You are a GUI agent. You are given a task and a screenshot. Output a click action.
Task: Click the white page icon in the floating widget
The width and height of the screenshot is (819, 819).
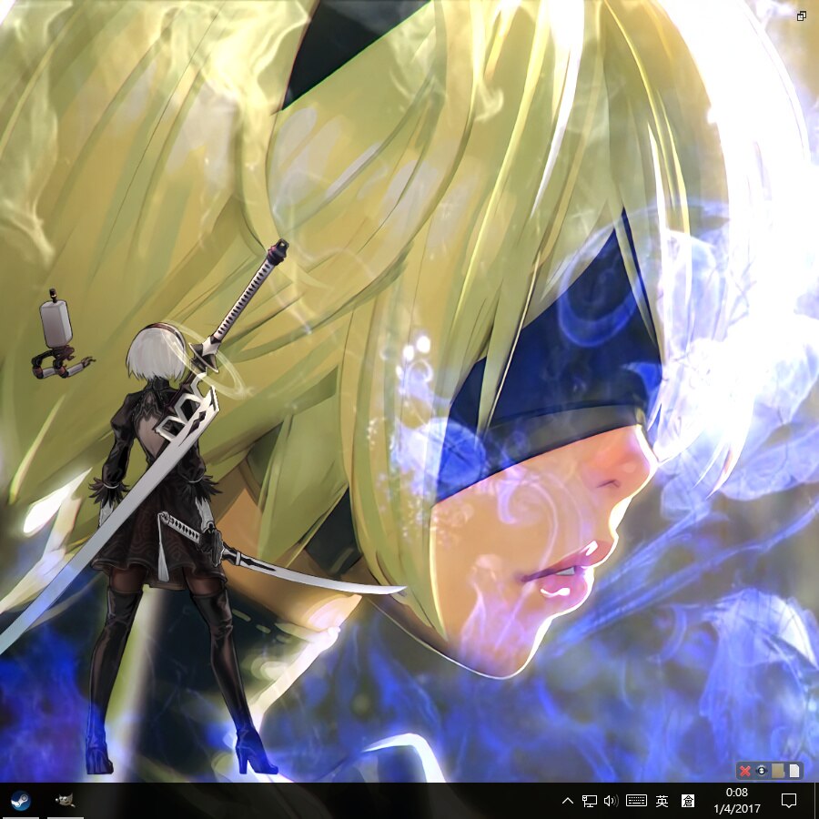coord(794,771)
